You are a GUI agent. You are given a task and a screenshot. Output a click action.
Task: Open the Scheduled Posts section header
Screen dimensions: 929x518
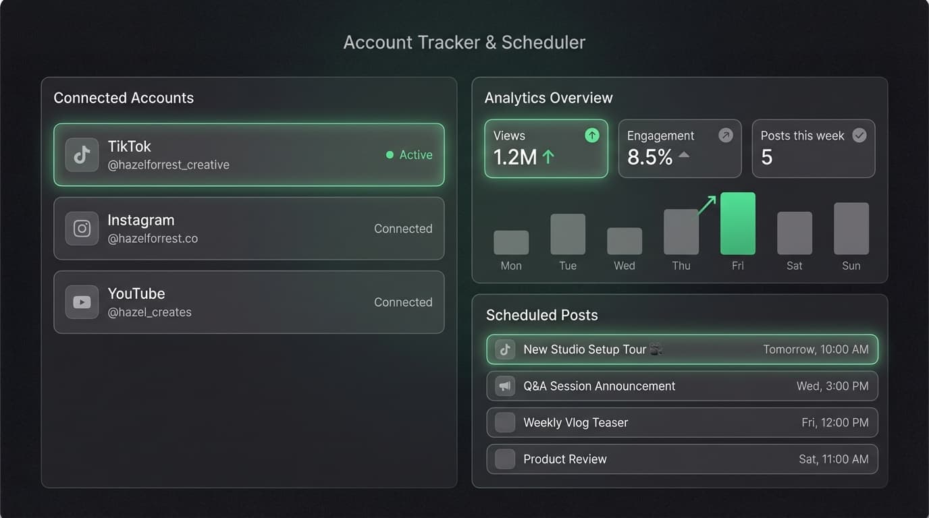tap(542, 315)
